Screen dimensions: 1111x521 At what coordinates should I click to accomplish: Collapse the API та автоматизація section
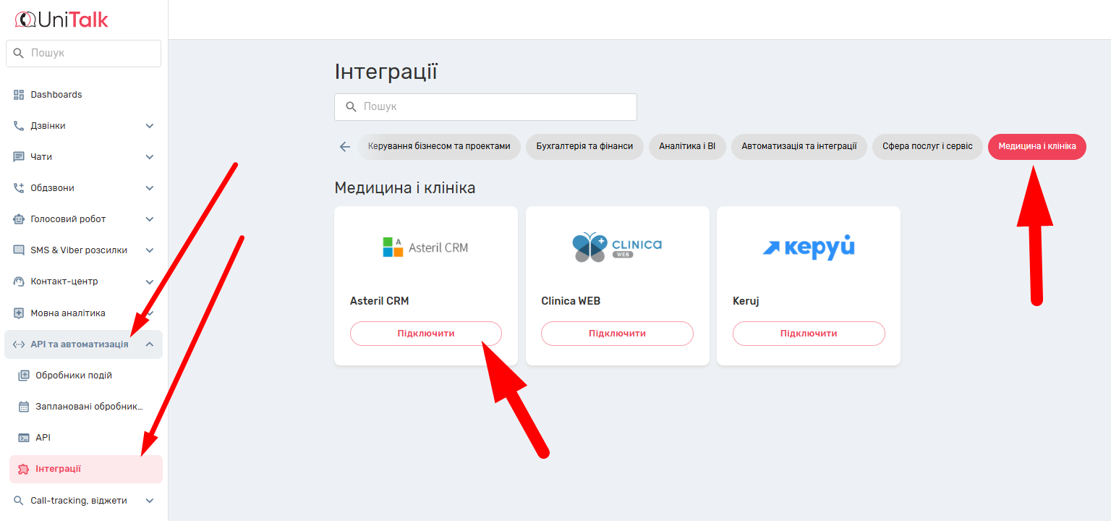coord(150,344)
